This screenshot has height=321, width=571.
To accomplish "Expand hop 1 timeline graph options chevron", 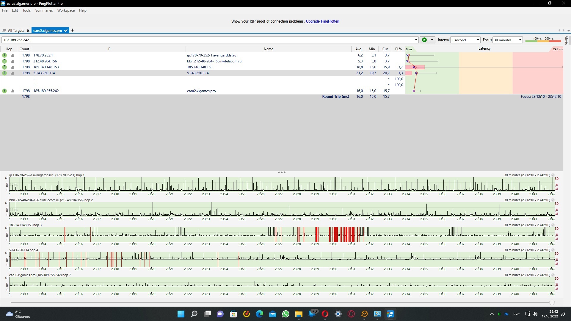I will [553, 175].
